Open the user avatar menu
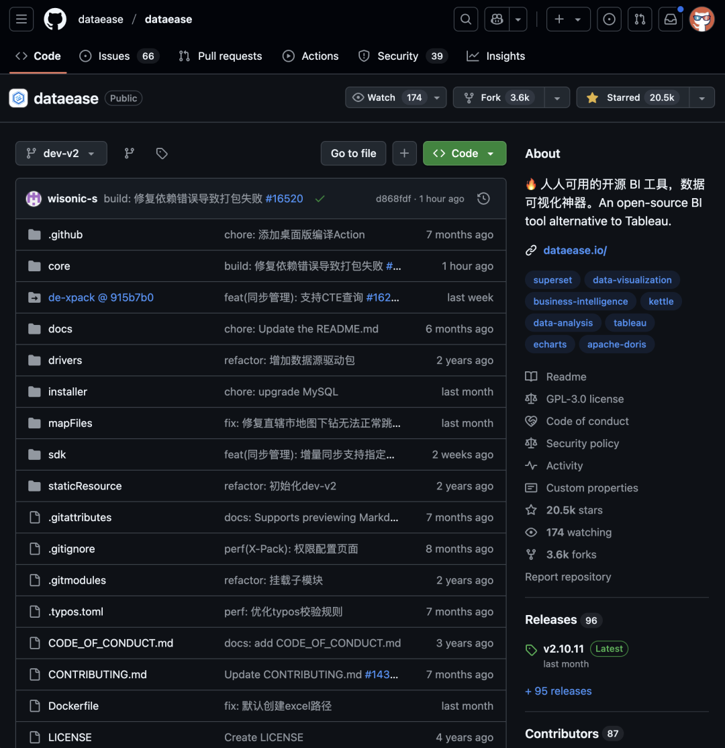The image size is (725, 748). (702, 19)
